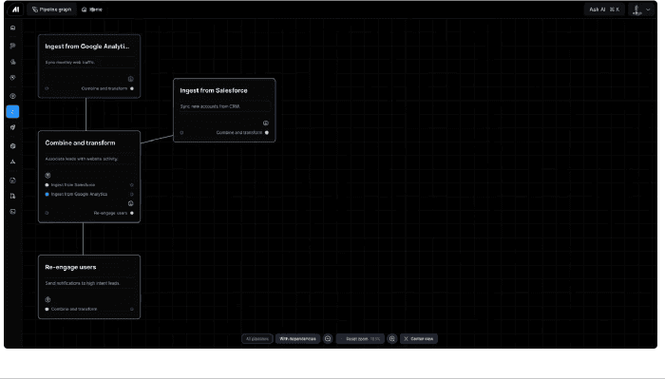This screenshot has width=665, height=379.
Task: Select the Ingest from Google Analytics node title
Action: click(87, 47)
